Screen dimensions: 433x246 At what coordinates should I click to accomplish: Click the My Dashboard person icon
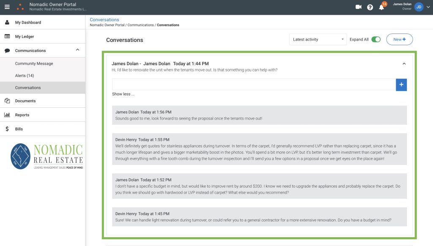pyautogui.click(x=7, y=22)
